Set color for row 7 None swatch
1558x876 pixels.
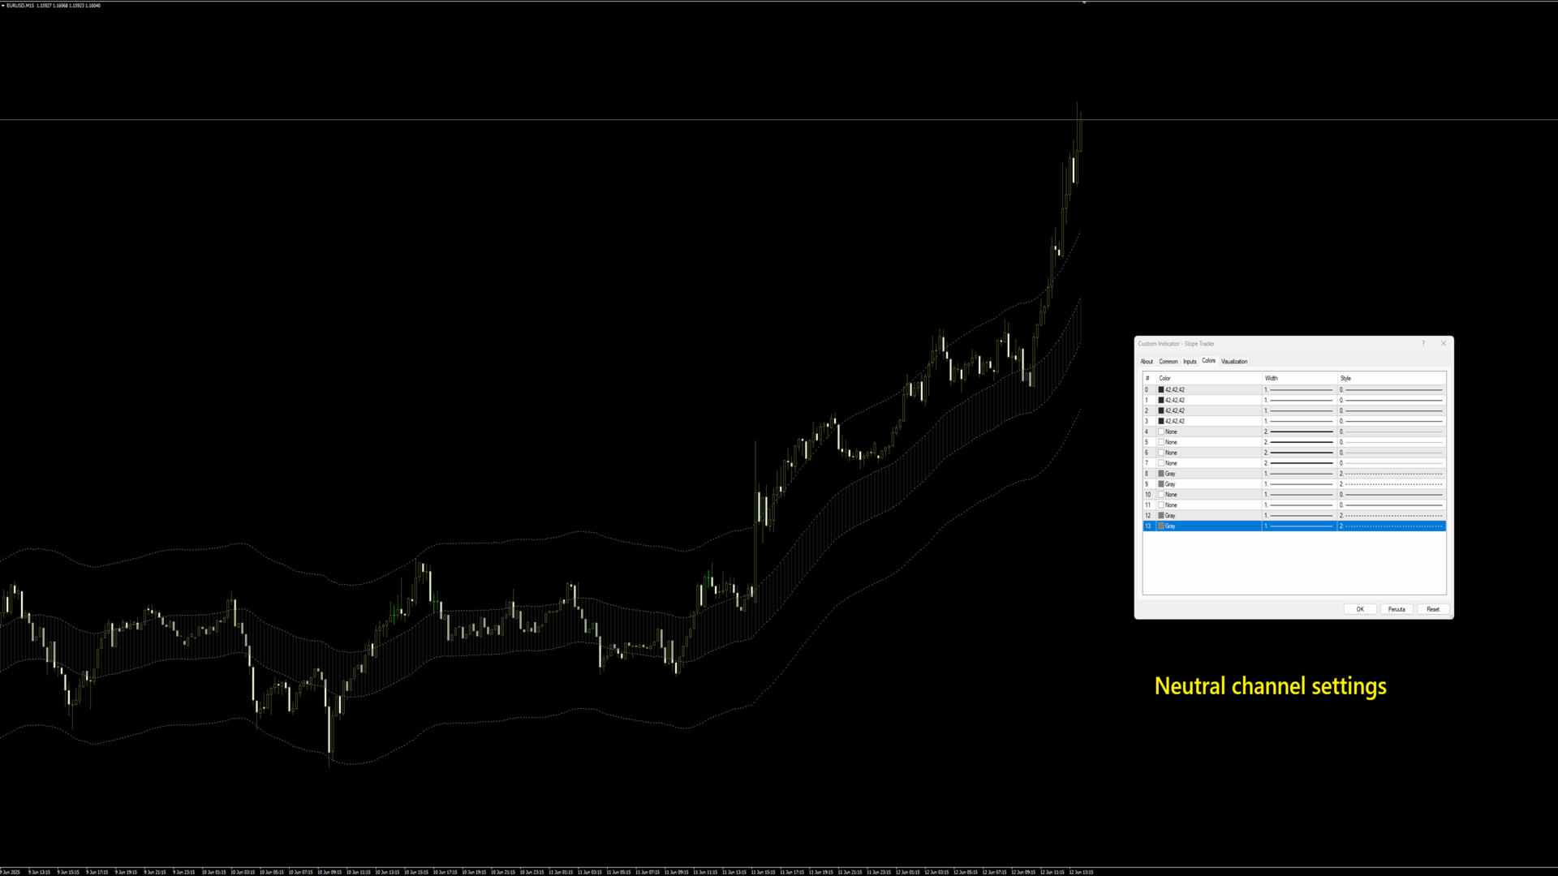tap(1161, 463)
